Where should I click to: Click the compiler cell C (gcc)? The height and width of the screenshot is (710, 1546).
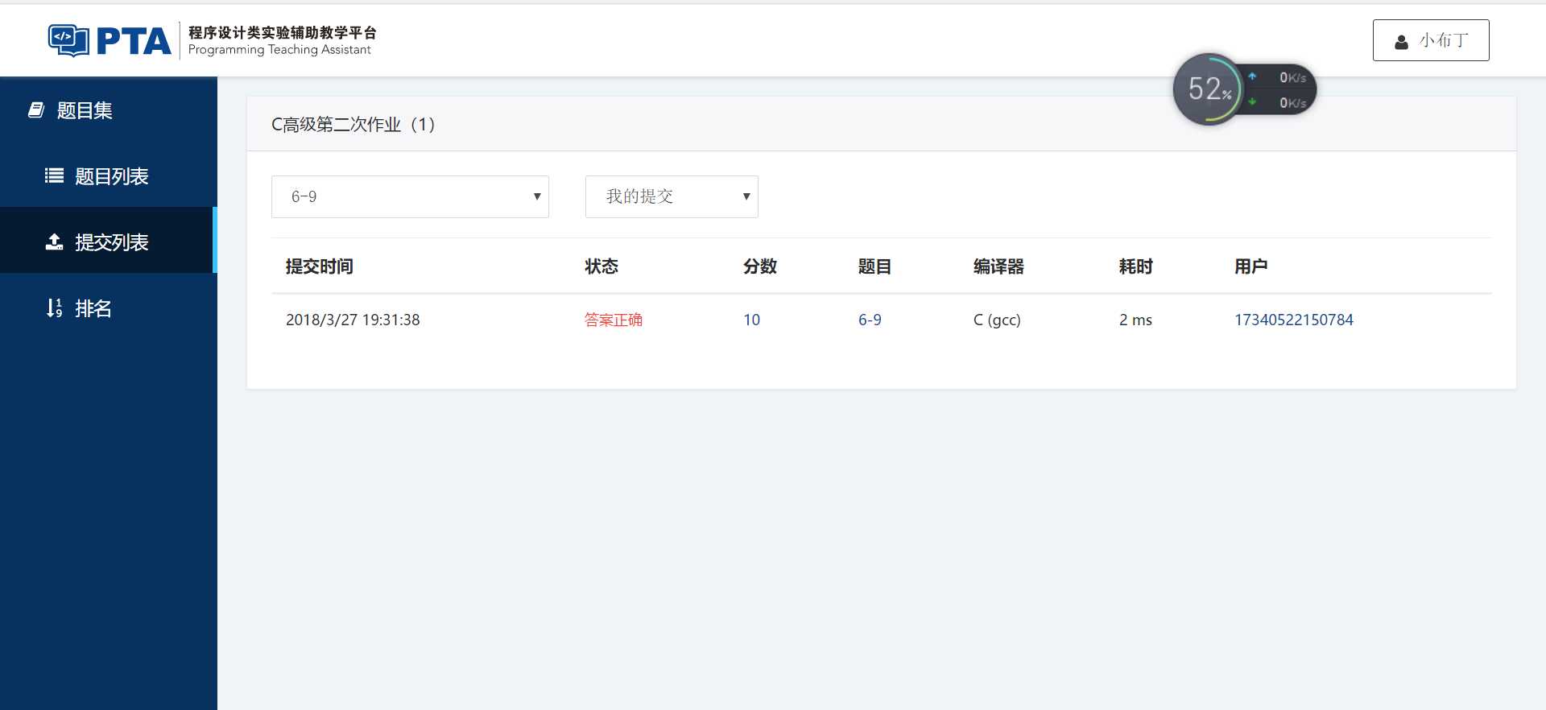997,320
